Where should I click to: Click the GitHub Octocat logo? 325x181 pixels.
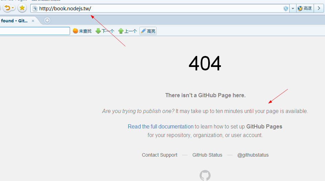point(205,176)
